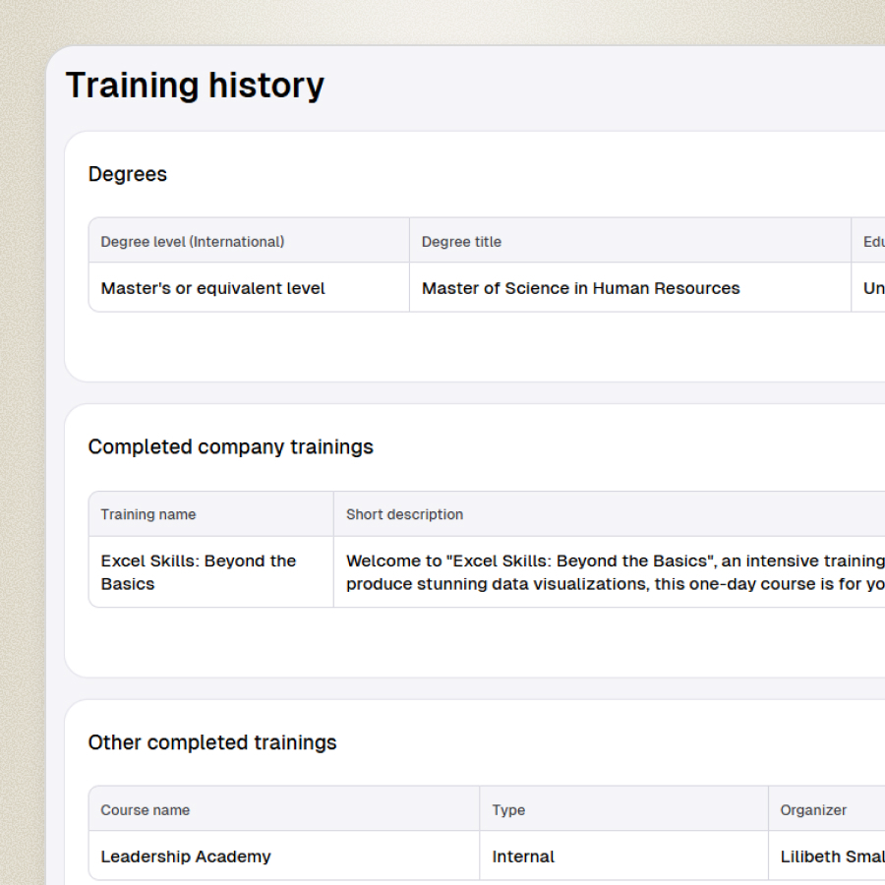Click the truncated column header after Degree title

(872, 241)
